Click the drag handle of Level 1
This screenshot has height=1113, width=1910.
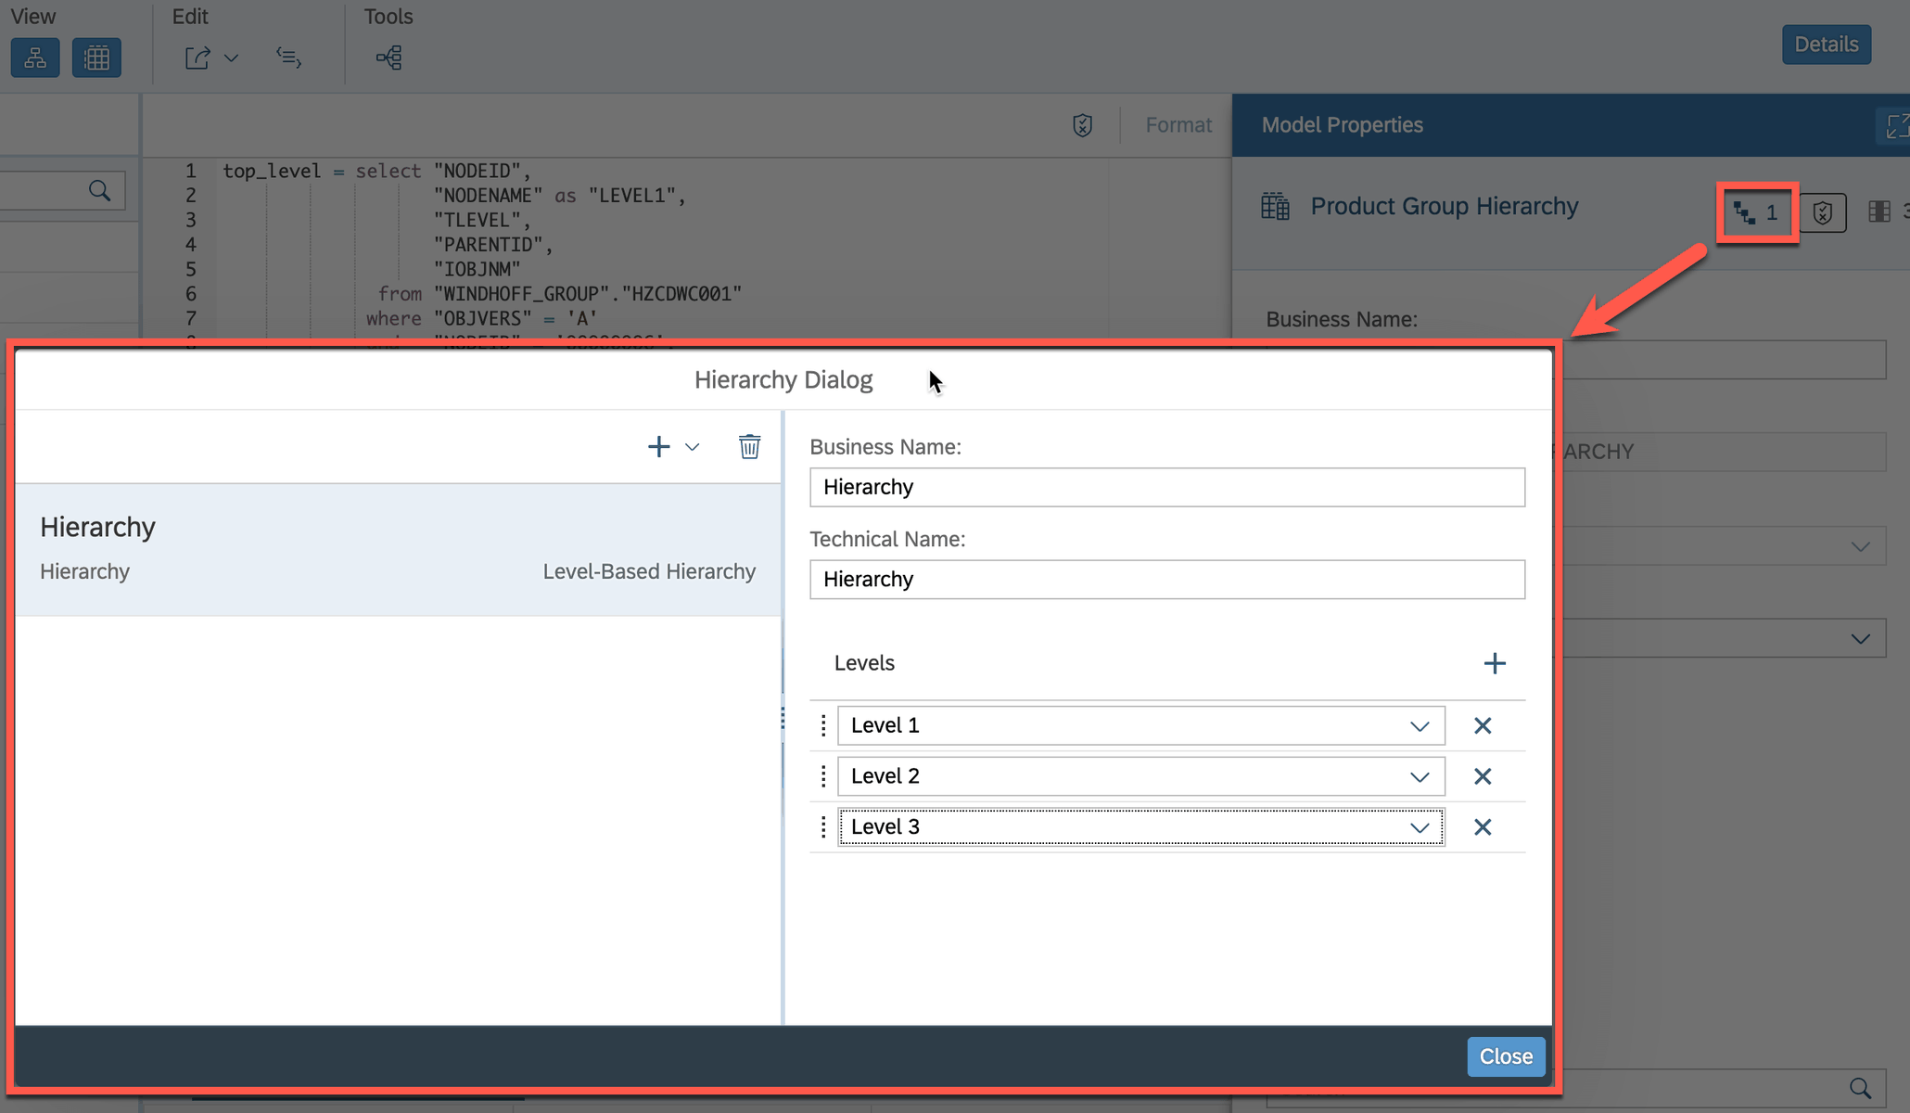[x=822, y=725]
